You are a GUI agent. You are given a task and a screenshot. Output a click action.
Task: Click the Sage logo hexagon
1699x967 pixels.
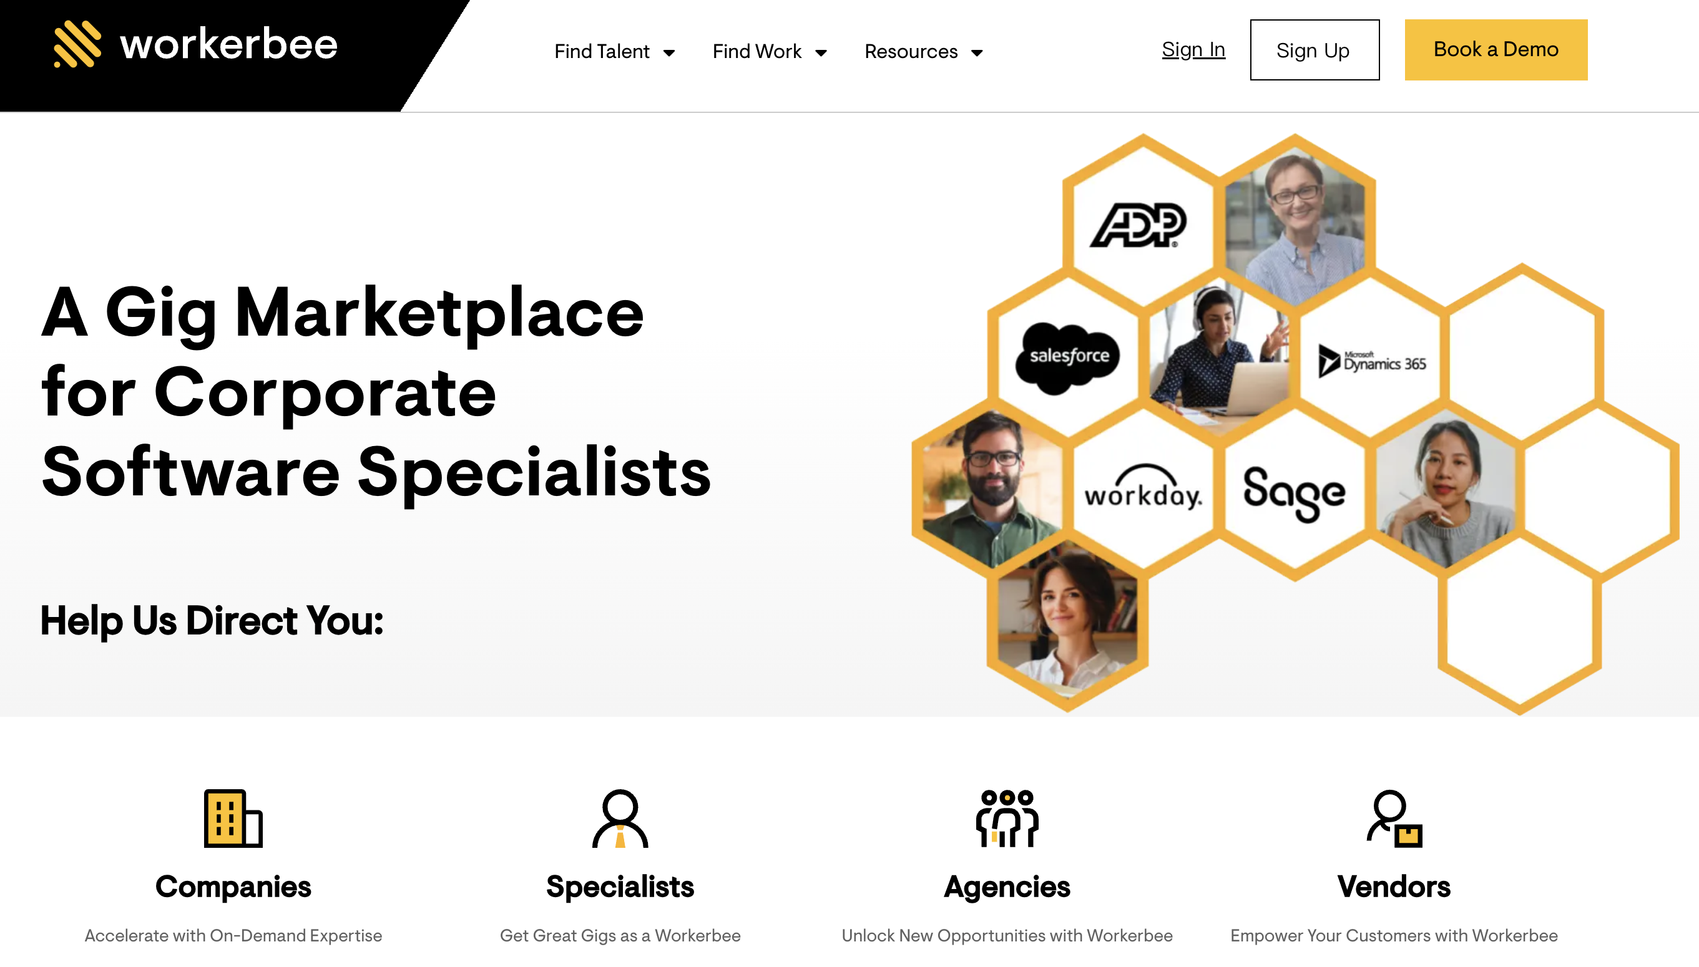1294,493
